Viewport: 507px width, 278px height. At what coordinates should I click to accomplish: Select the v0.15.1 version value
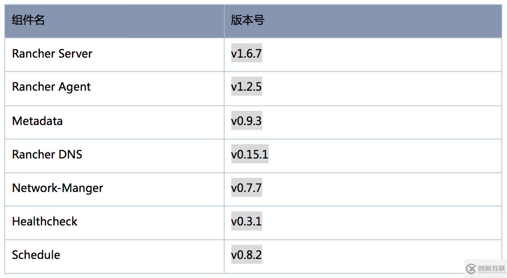pos(250,154)
